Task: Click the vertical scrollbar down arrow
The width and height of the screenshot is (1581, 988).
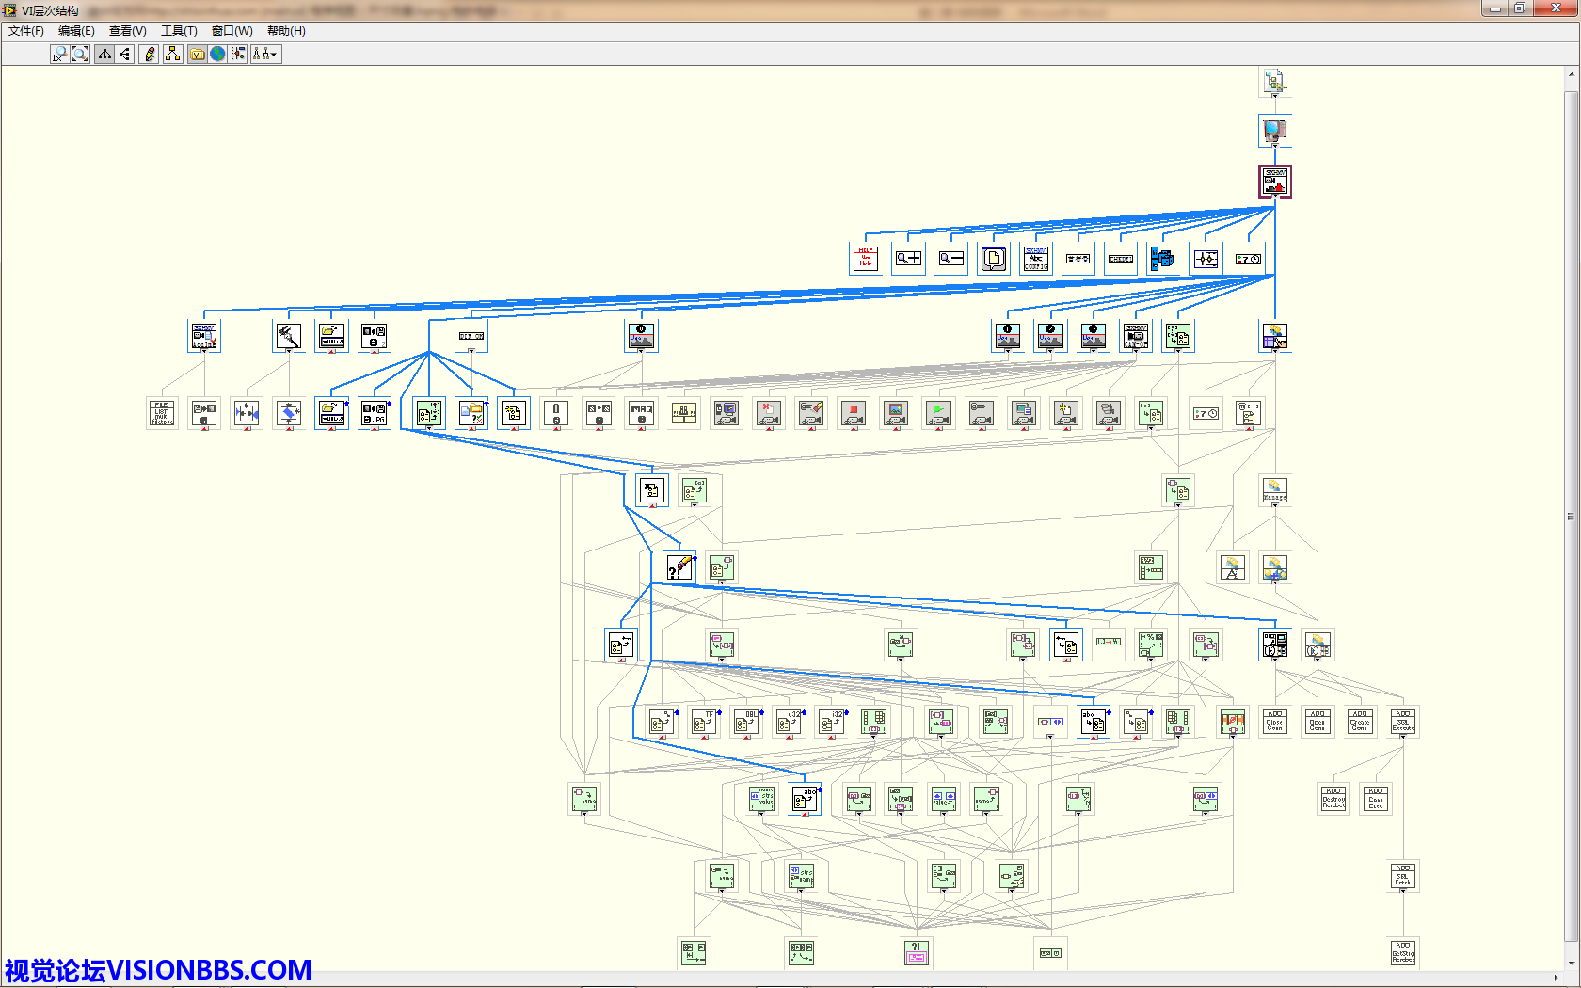Action: 1571,963
